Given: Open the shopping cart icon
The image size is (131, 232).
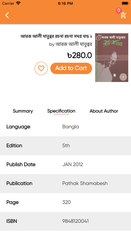Looking at the screenshot, I should [123, 15].
